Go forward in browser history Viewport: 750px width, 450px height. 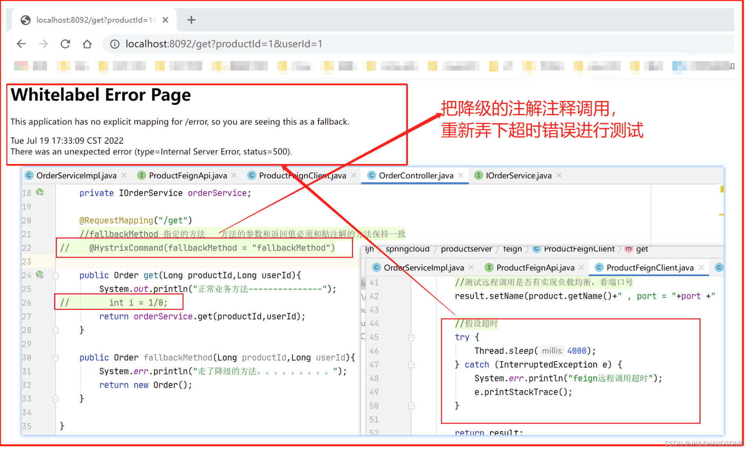pos(43,44)
